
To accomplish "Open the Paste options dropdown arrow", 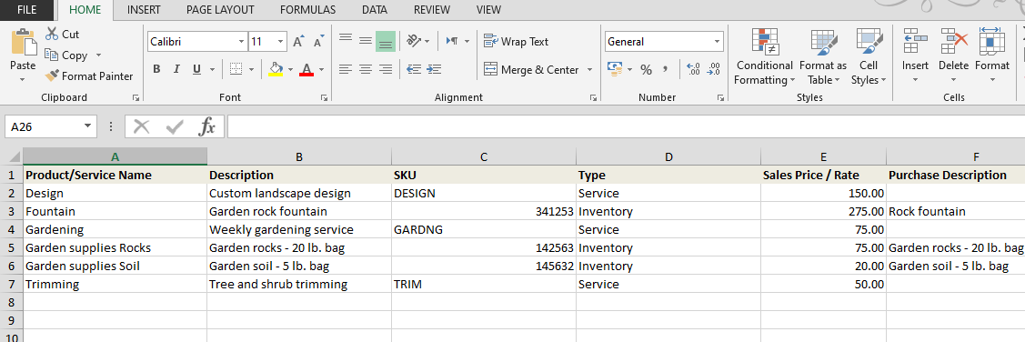I will tap(23, 80).
